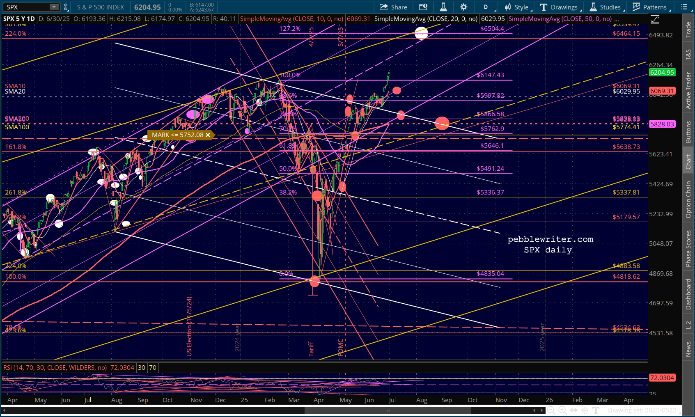Viewport: 695px width, 417px height.
Task: Zoom out using the magnifier minus icon
Action: click(551, 410)
